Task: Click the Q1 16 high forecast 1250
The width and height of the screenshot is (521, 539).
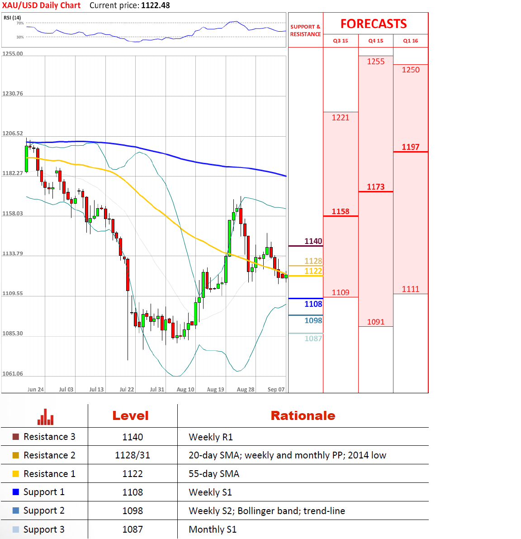Action: [411, 70]
